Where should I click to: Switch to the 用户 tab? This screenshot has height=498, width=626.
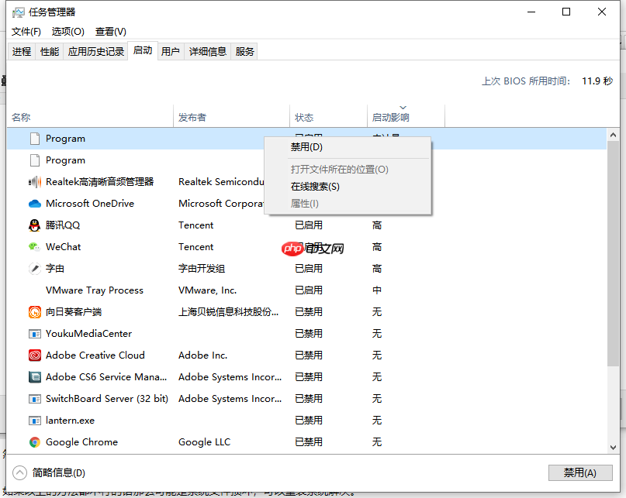tap(171, 51)
